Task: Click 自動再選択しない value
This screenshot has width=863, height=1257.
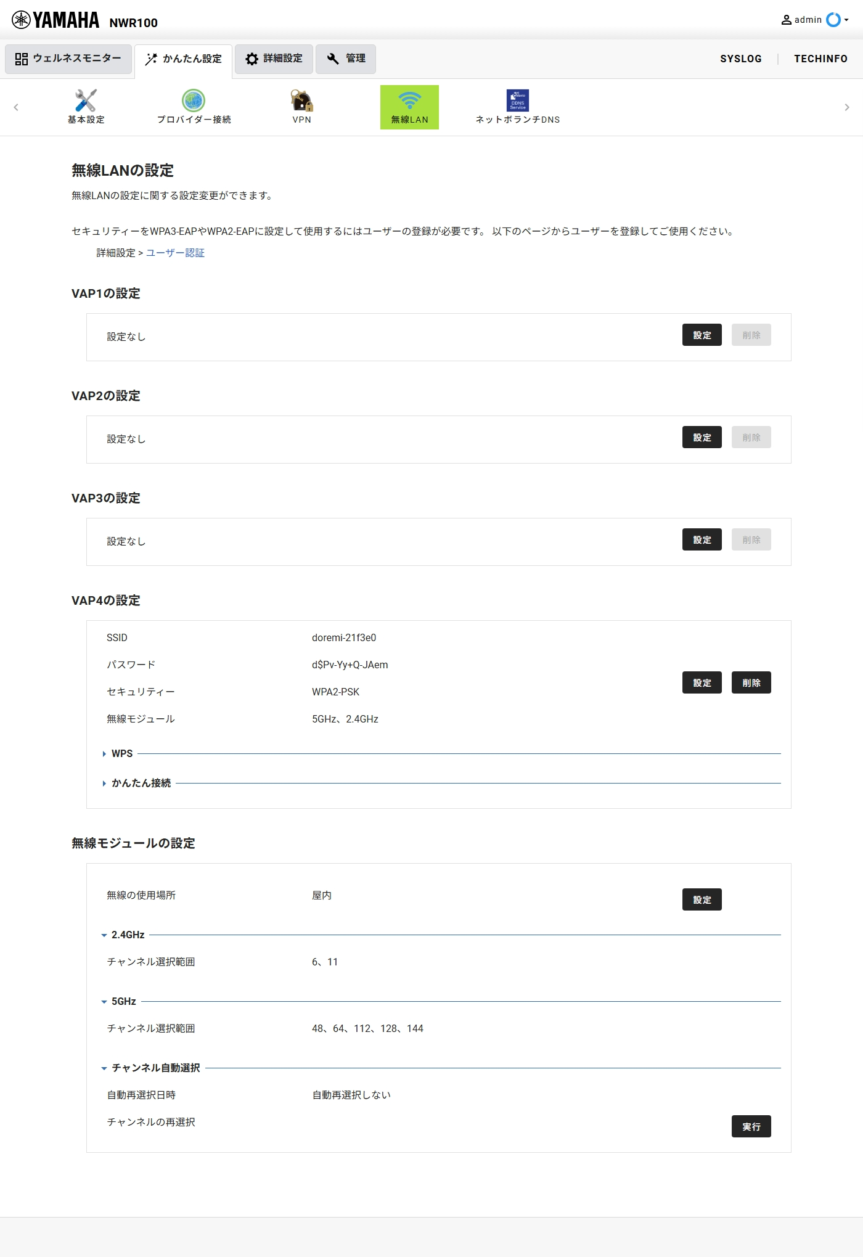Action: pyautogui.click(x=351, y=1095)
